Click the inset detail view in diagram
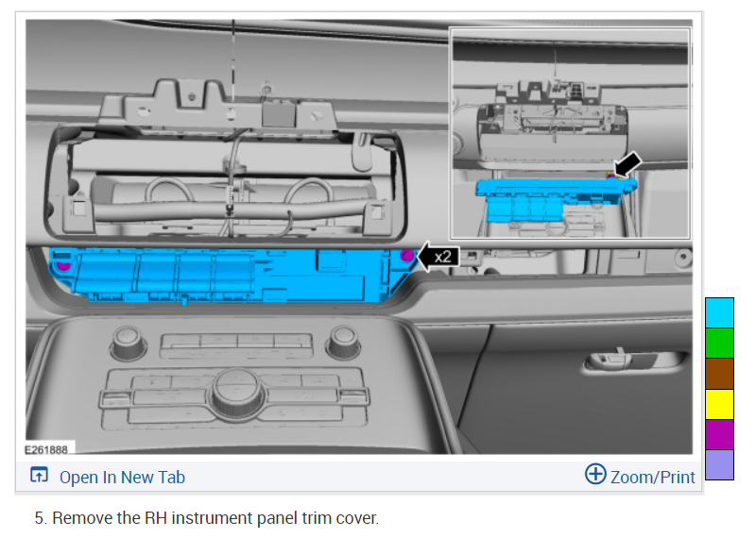756x538 pixels. point(570,133)
